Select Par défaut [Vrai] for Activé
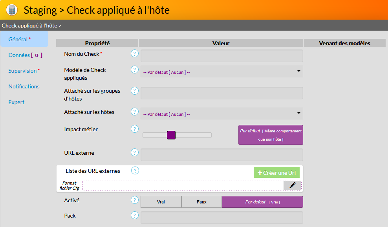This screenshot has width=388, height=227. point(262,202)
